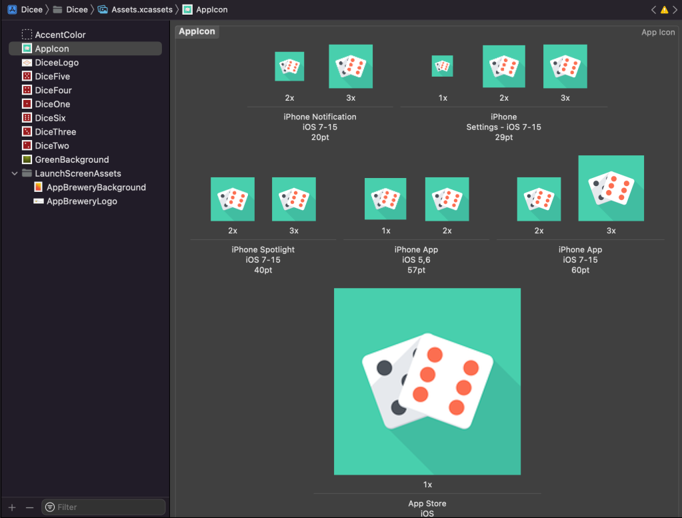
Task: Open the GreenBackground image asset
Action: [x=71, y=160]
